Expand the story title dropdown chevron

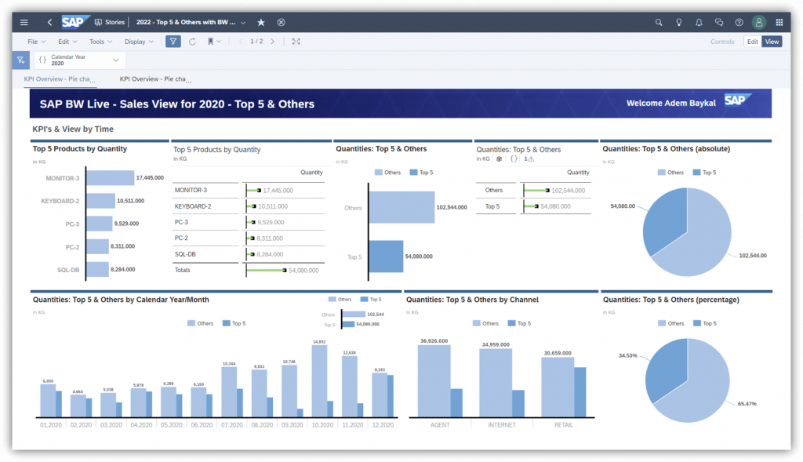pos(243,23)
